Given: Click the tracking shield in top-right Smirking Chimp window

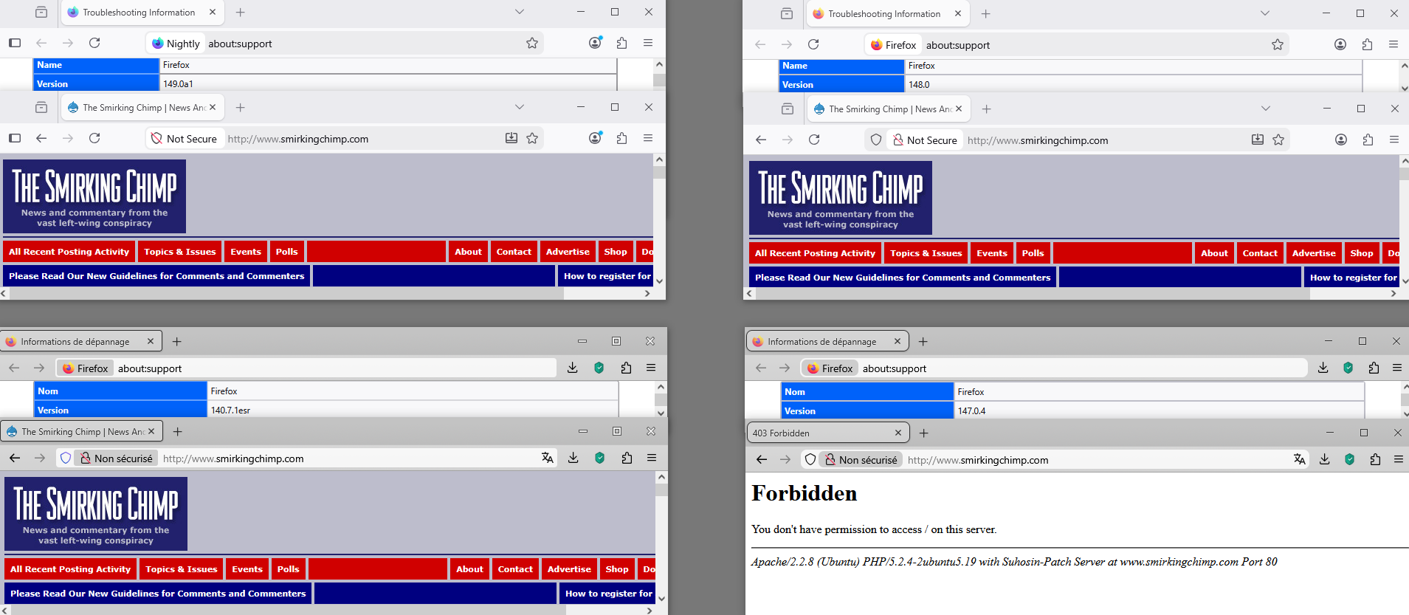Looking at the screenshot, I should click(876, 140).
